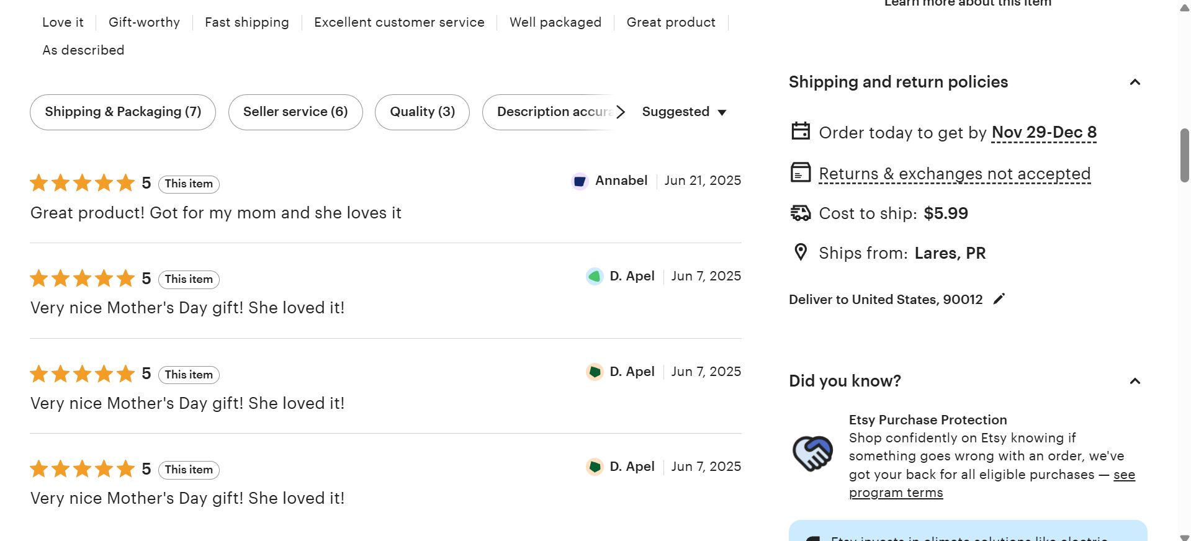
Task: Show more filter chips with right arrow
Action: (621, 112)
